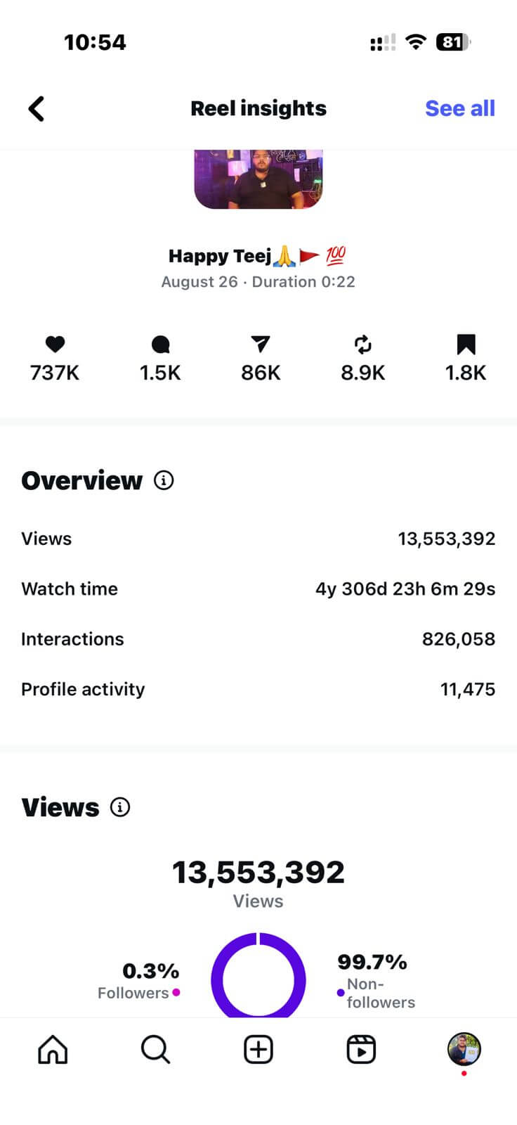Open the Views info icon

pyautogui.click(x=120, y=807)
